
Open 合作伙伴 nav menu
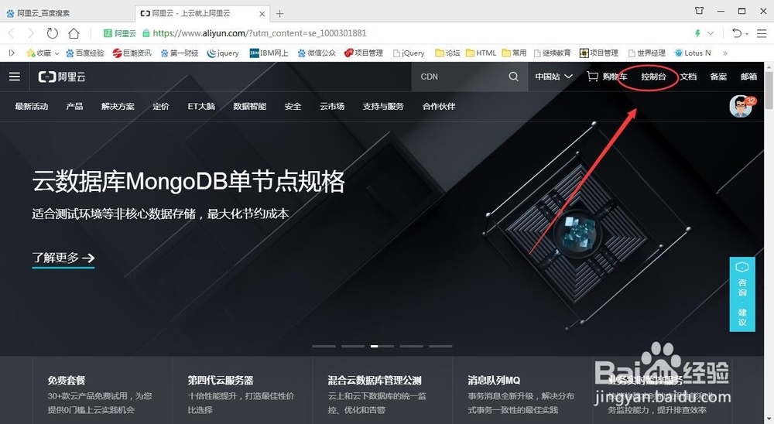pyautogui.click(x=439, y=106)
